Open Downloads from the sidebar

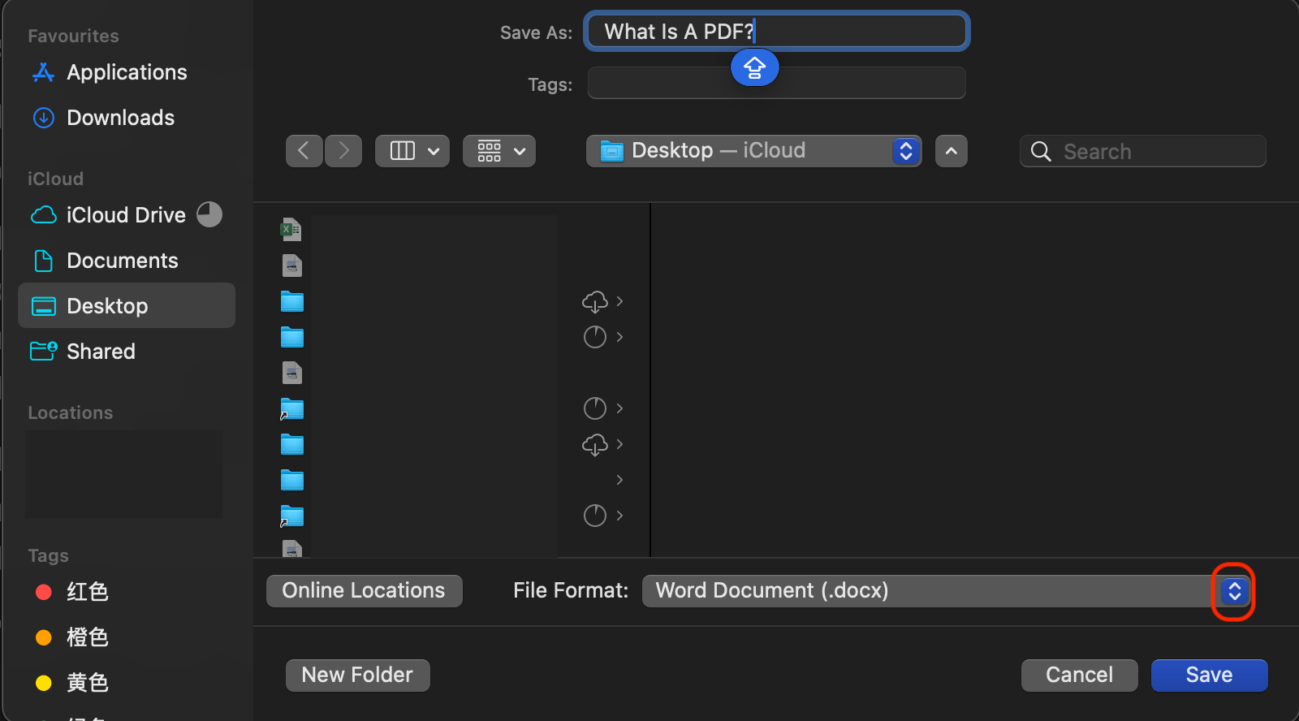120,118
